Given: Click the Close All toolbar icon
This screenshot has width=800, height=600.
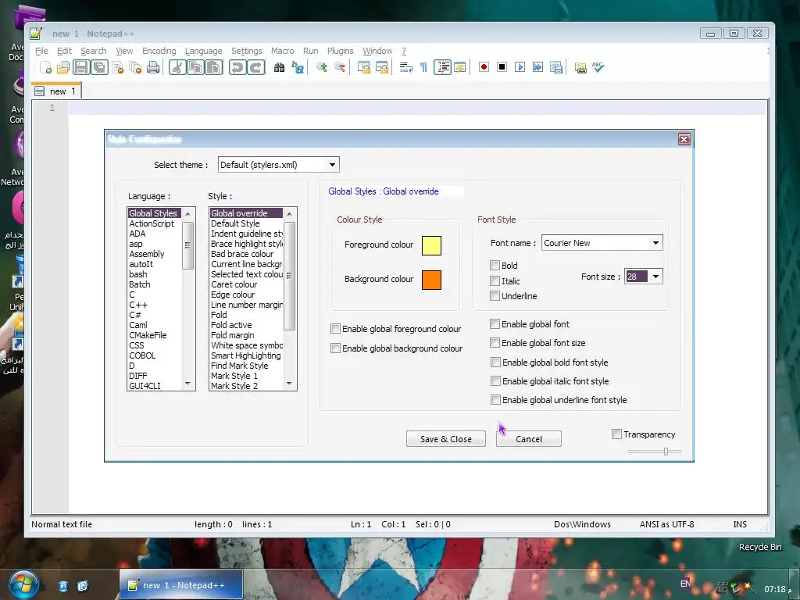Looking at the screenshot, I should coord(135,67).
